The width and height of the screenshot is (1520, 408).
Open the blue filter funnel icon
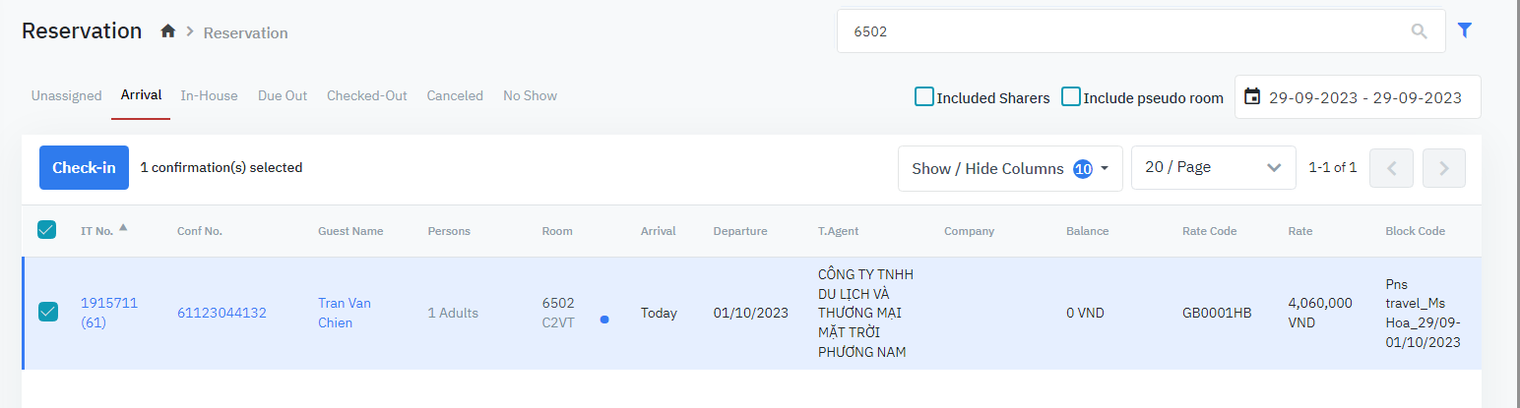coord(1465,30)
